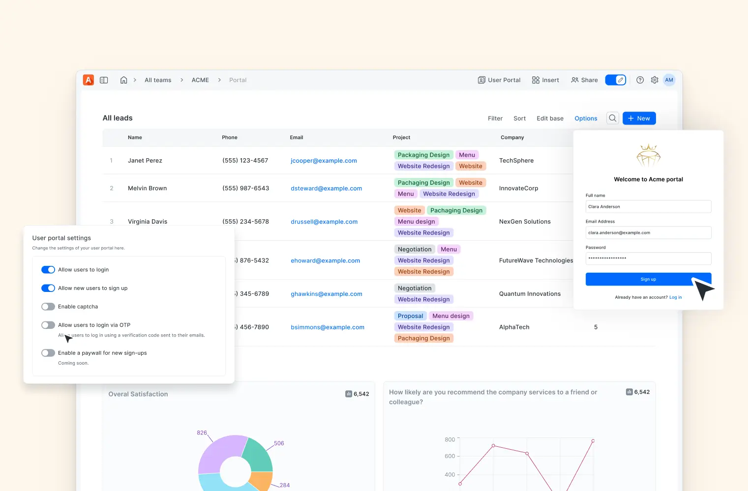Screen dimensions: 748x491
Task: Open the Sort menu
Action: click(x=520, y=118)
